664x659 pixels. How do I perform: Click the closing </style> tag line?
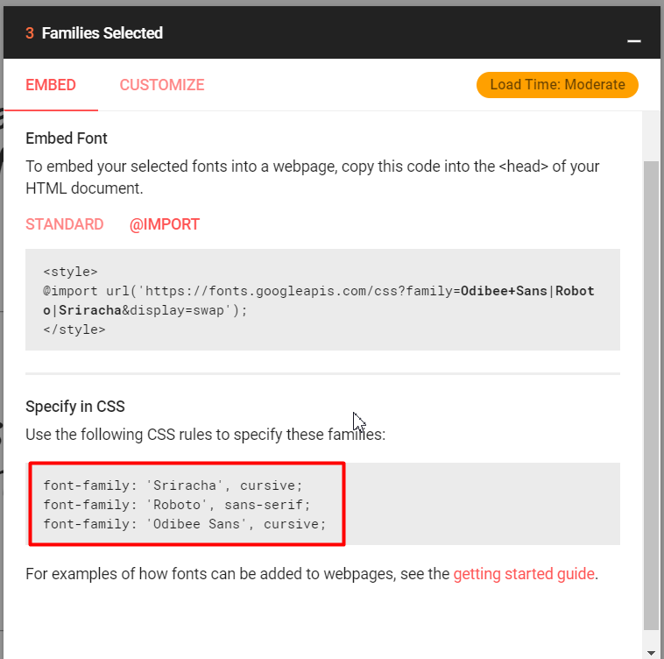[x=74, y=330]
